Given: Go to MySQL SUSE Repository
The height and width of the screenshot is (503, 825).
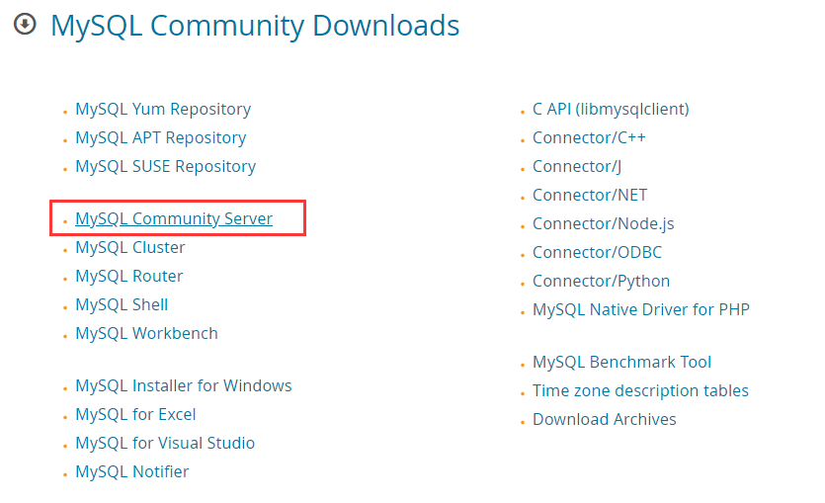Looking at the screenshot, I should click(x=165, y=166).
